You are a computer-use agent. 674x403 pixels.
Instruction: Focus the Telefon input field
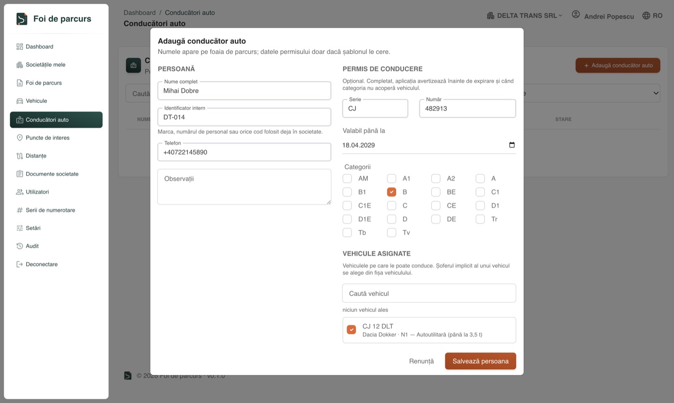(x=244, y=152)
